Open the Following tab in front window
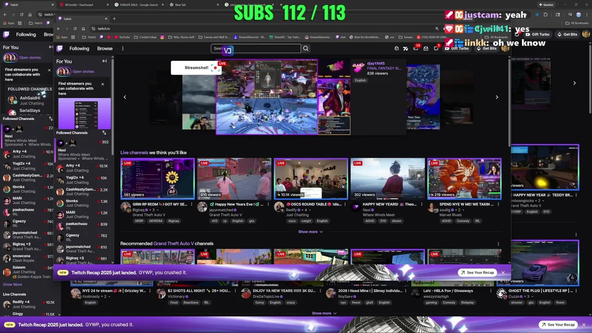Screen dimensions: 592x333 point(79,49)
